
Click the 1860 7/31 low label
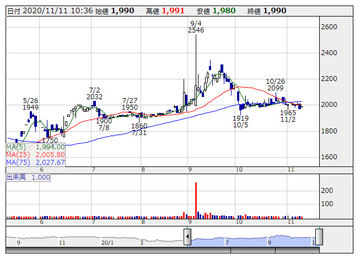(x=139, y=129)
